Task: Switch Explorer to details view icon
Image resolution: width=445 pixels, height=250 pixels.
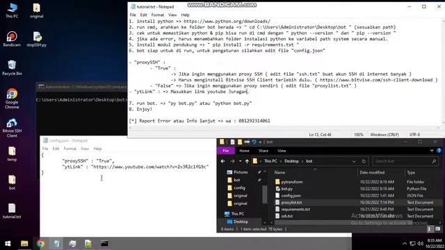Action: click(x=430, y=229)
